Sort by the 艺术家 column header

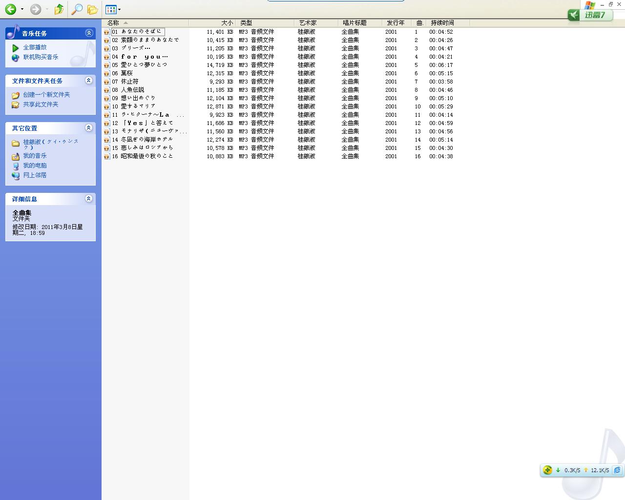316,23
